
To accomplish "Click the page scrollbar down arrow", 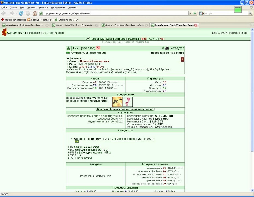I will pos(252,190).
